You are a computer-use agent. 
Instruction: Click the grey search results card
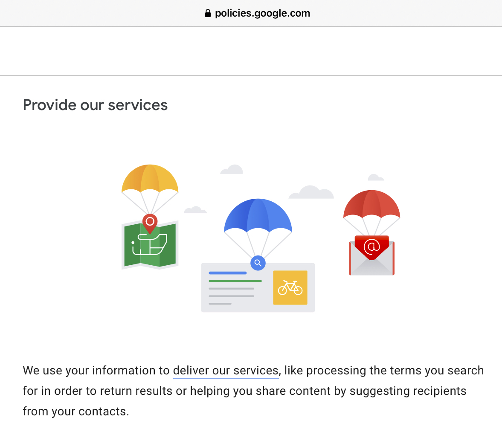[x=258, y=287]
